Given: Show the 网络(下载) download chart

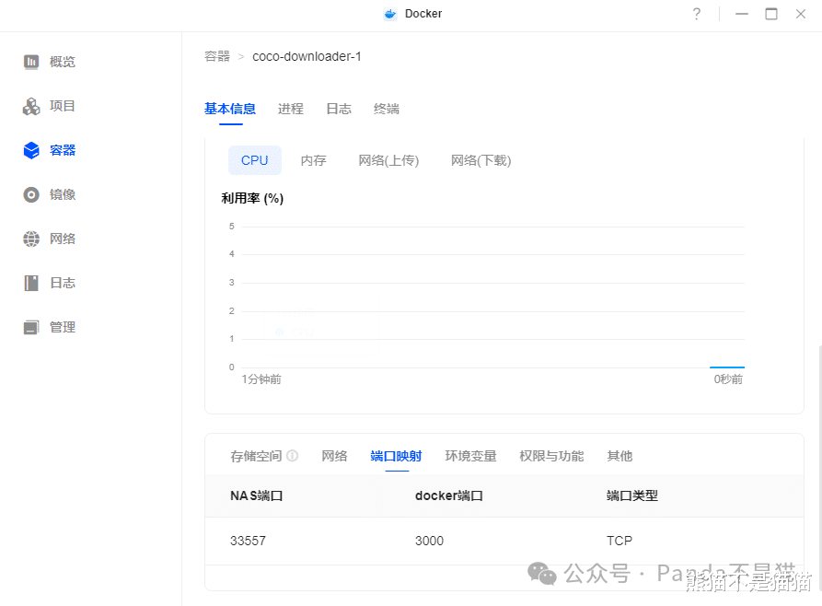Looking at the screenshot, I should pos(480,160).
